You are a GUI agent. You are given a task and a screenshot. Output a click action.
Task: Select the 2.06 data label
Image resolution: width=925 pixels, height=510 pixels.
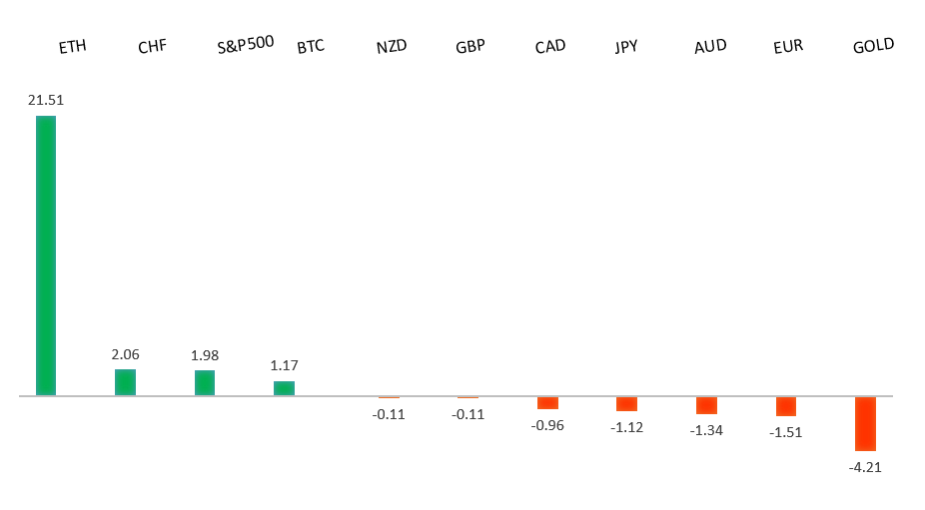pyautogui.click(x=125, y=353)
